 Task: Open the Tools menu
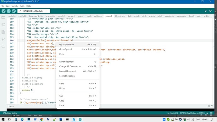pos(22,6)
